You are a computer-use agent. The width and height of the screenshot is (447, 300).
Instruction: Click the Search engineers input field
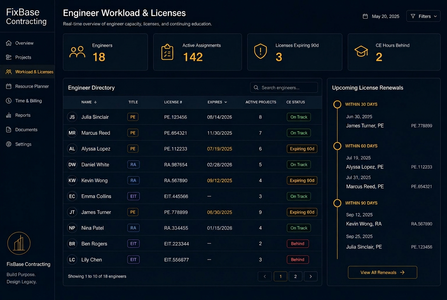click(x=284, y=87)
